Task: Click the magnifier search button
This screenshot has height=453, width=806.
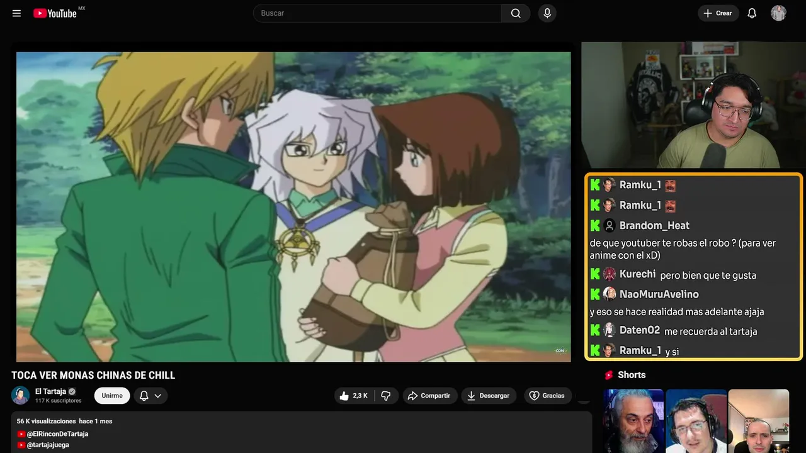Action: (x=516, y=13)
